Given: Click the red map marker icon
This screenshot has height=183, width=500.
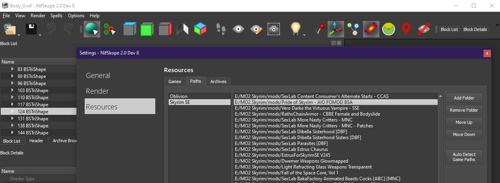Looking at the screenshot, I should 406,29.
